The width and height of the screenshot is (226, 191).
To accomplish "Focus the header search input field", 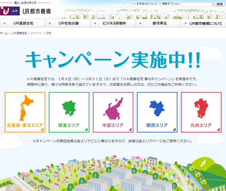I will pyautogui.click(x=196, y=4).
